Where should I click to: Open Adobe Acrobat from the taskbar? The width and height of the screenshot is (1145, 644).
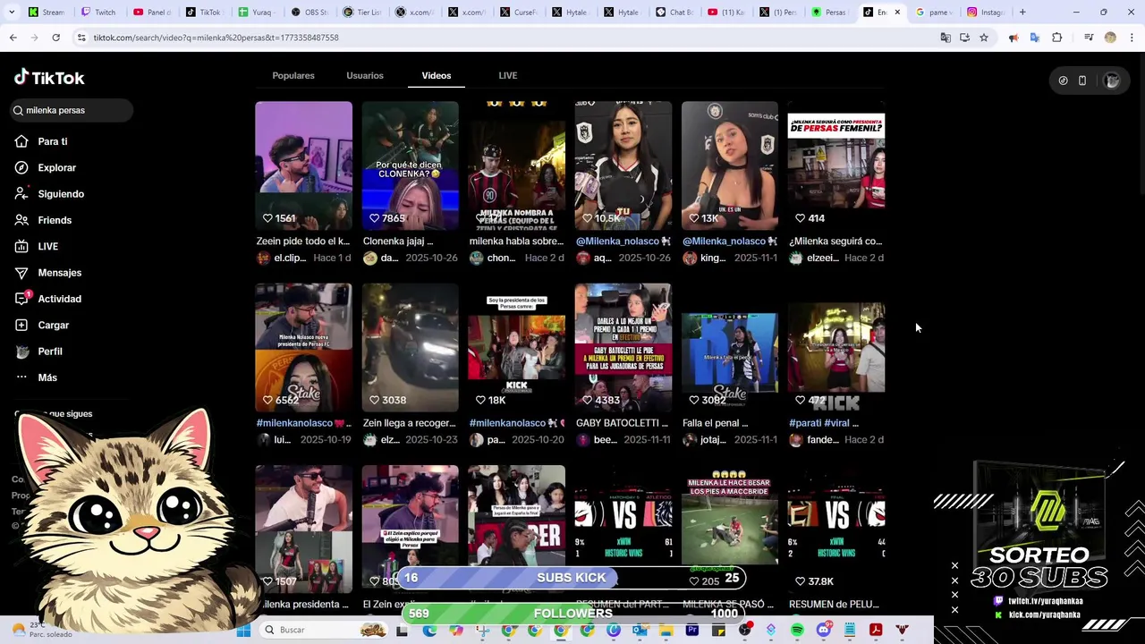tap(876, 630)
